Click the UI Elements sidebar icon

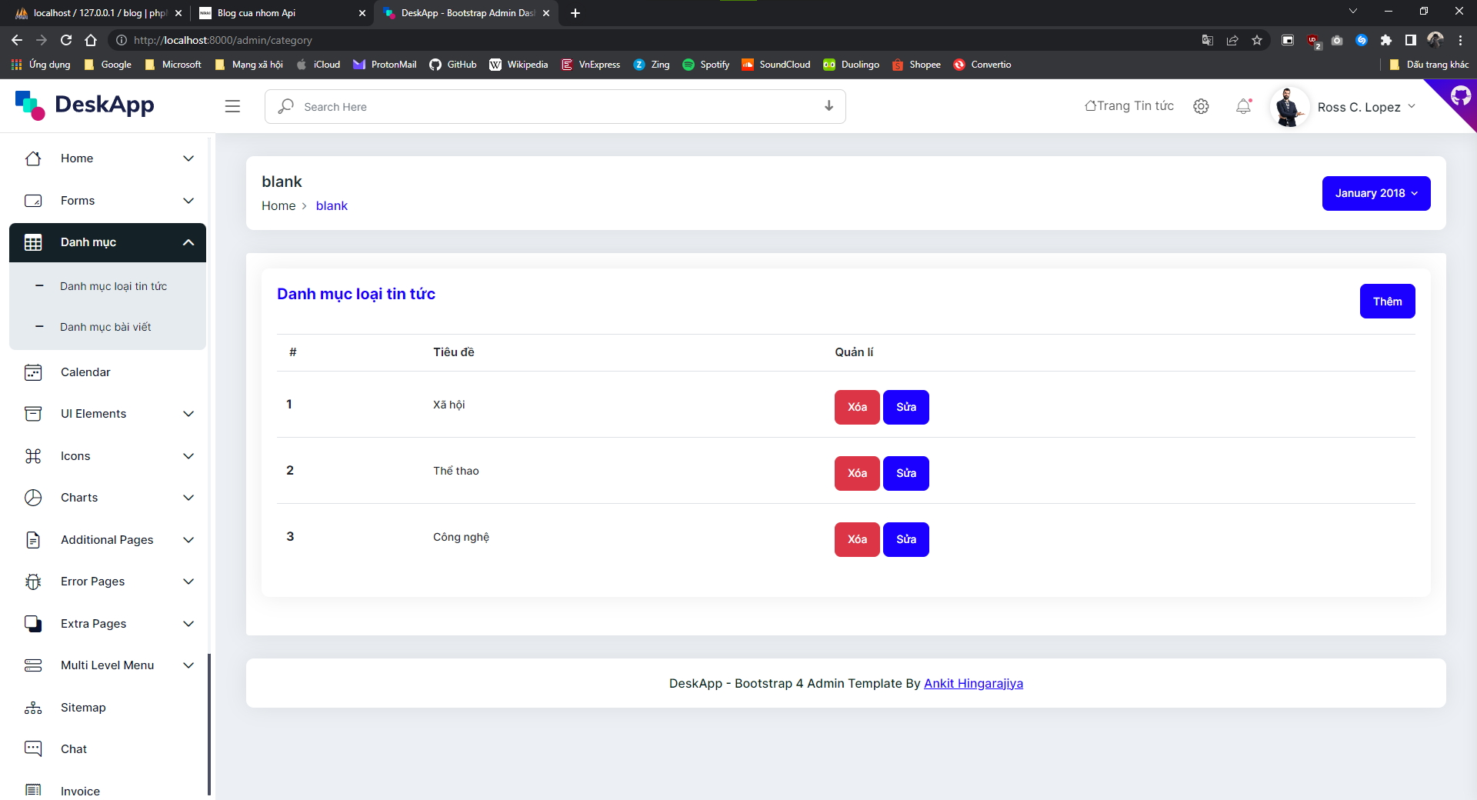(x=33, y=414)
